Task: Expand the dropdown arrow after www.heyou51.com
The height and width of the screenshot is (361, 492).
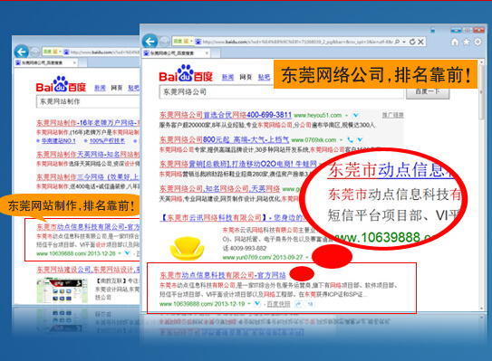Action: coord(347,115)
